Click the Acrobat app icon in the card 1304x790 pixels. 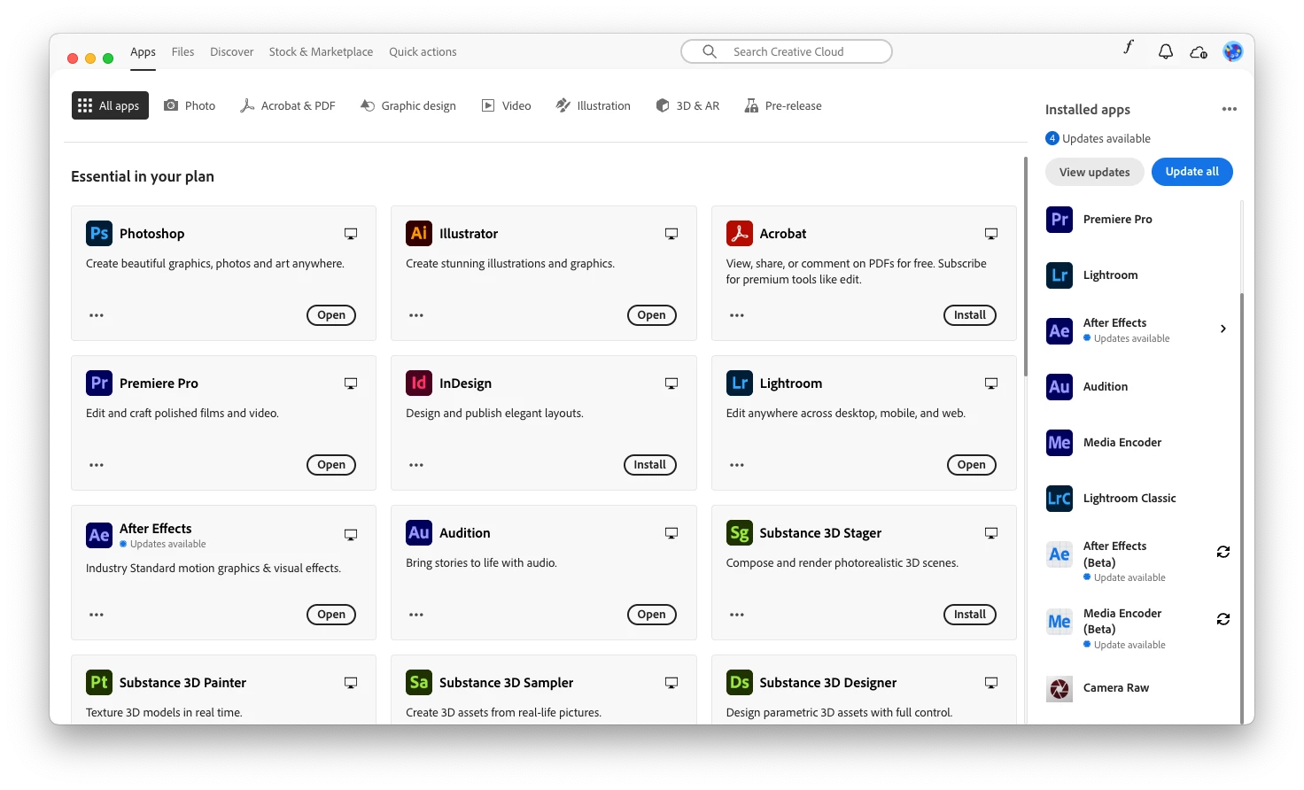click(739, 233)
